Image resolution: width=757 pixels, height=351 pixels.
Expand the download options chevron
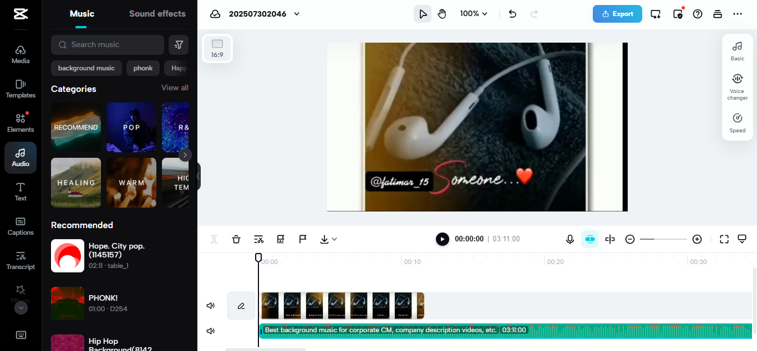[x=335, y=239]
